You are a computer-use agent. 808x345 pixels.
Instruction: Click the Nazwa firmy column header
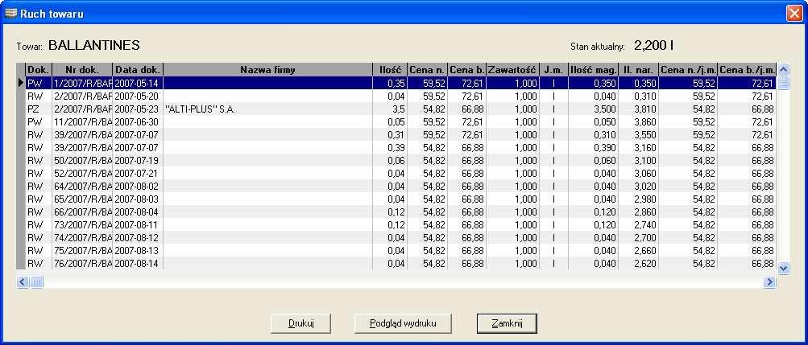[268, 70]
